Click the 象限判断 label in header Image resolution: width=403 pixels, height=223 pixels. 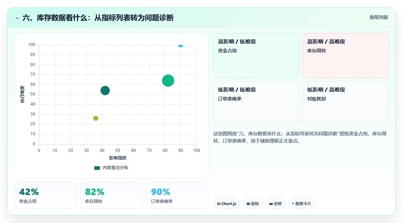(x=379, y=18)
